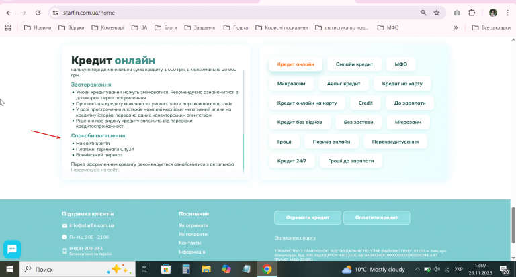Open Calculator from the taskbar

point(186,269)
